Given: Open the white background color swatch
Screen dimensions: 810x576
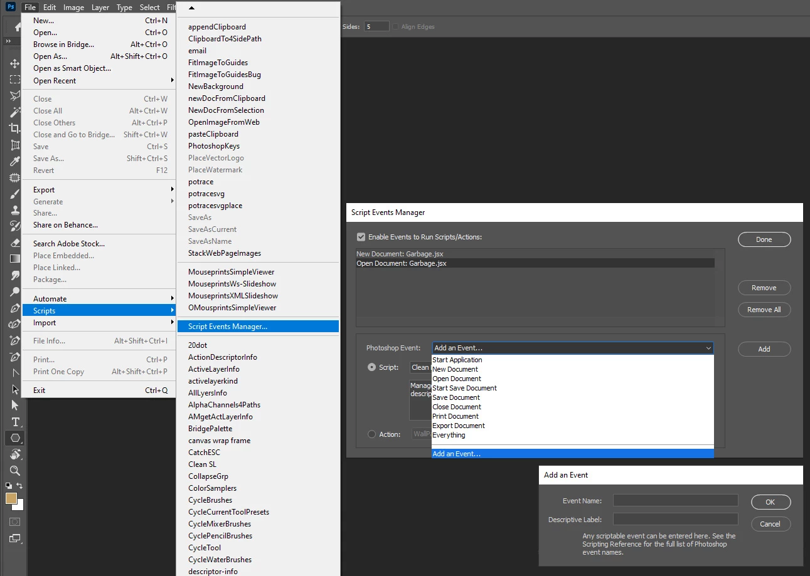Looking at the screenshot, I should [x=20, y=506].
